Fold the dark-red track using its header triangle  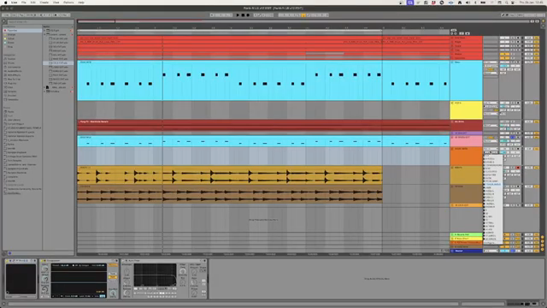tap(452, 121)
